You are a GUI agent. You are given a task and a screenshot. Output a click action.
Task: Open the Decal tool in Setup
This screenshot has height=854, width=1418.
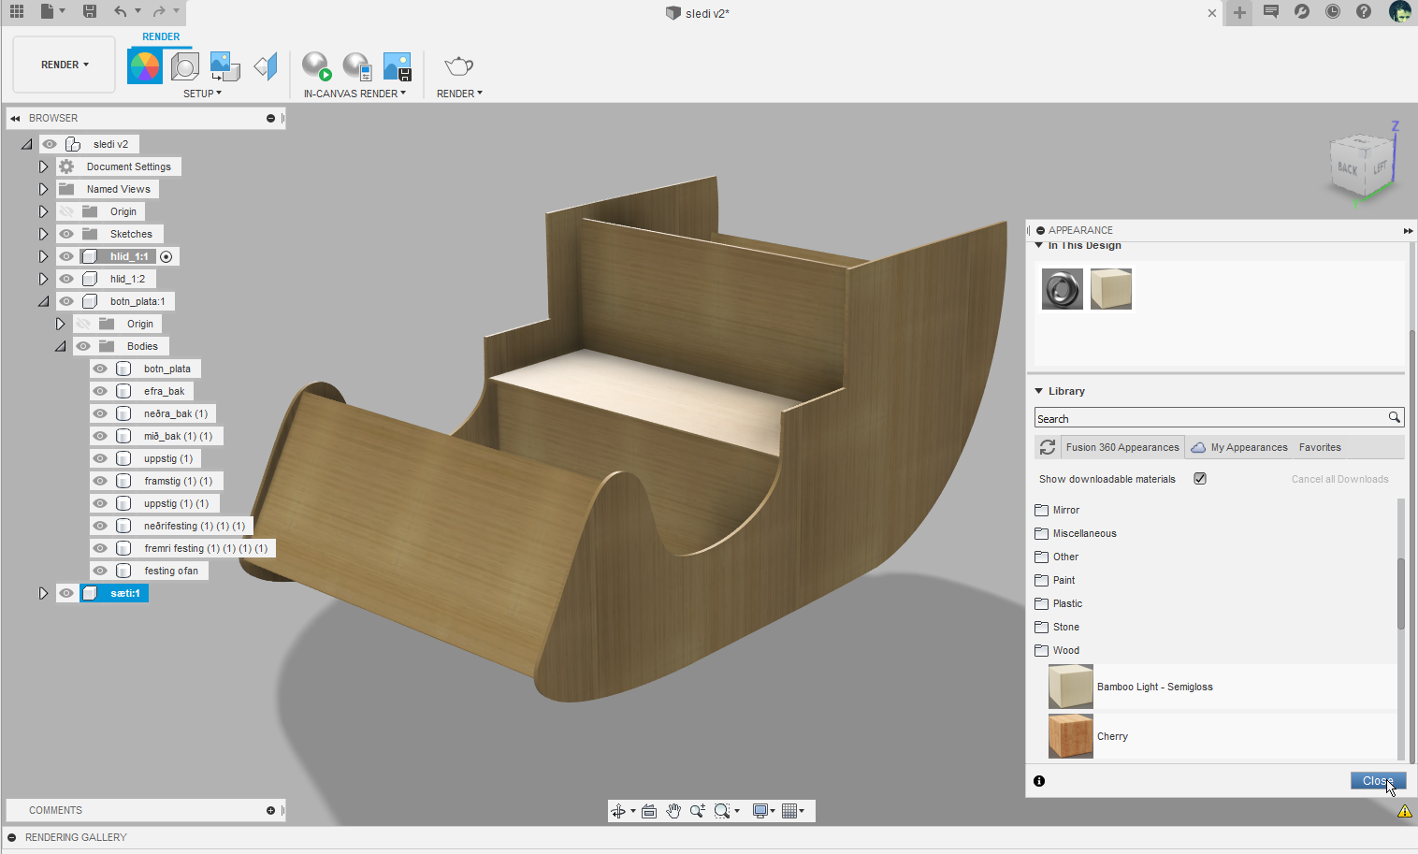coord(225,66)
